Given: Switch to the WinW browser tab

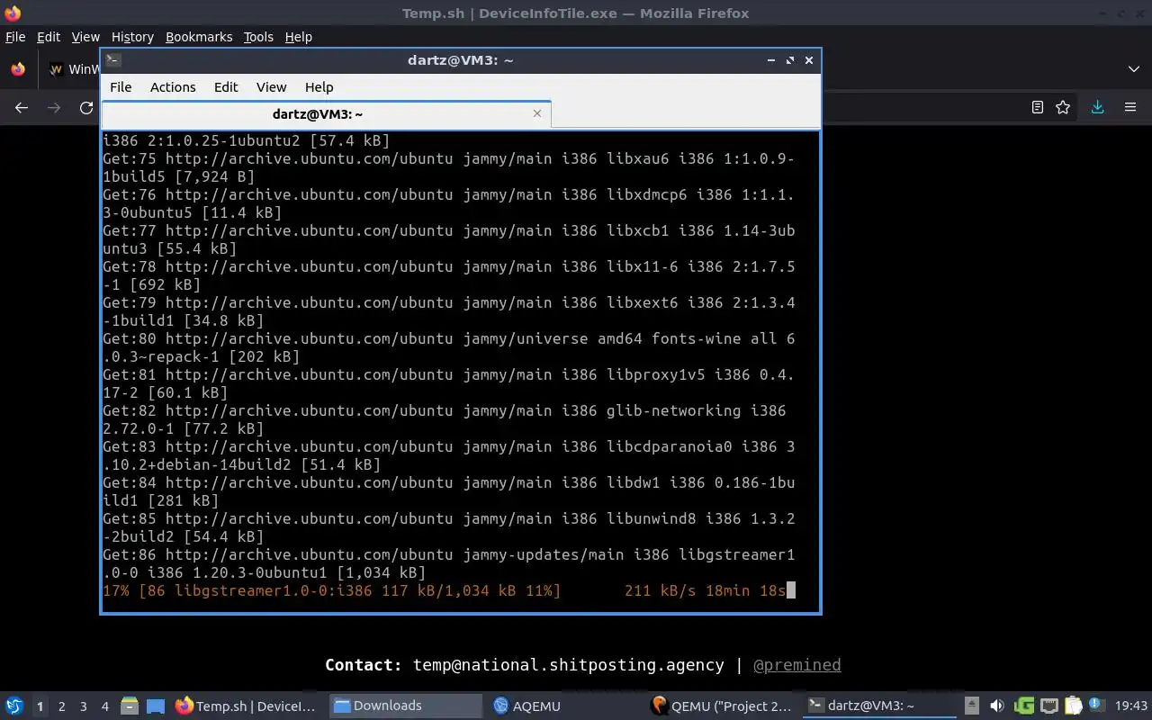Looking at the screenshot, I should click(x=73, y=69).
